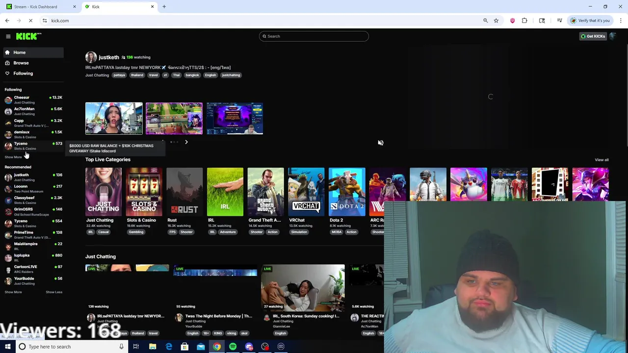Viewport: 628px width, 353px height.
Task: Close the active Kick tab
Action: pyautogui.click(x=152, y=7)
